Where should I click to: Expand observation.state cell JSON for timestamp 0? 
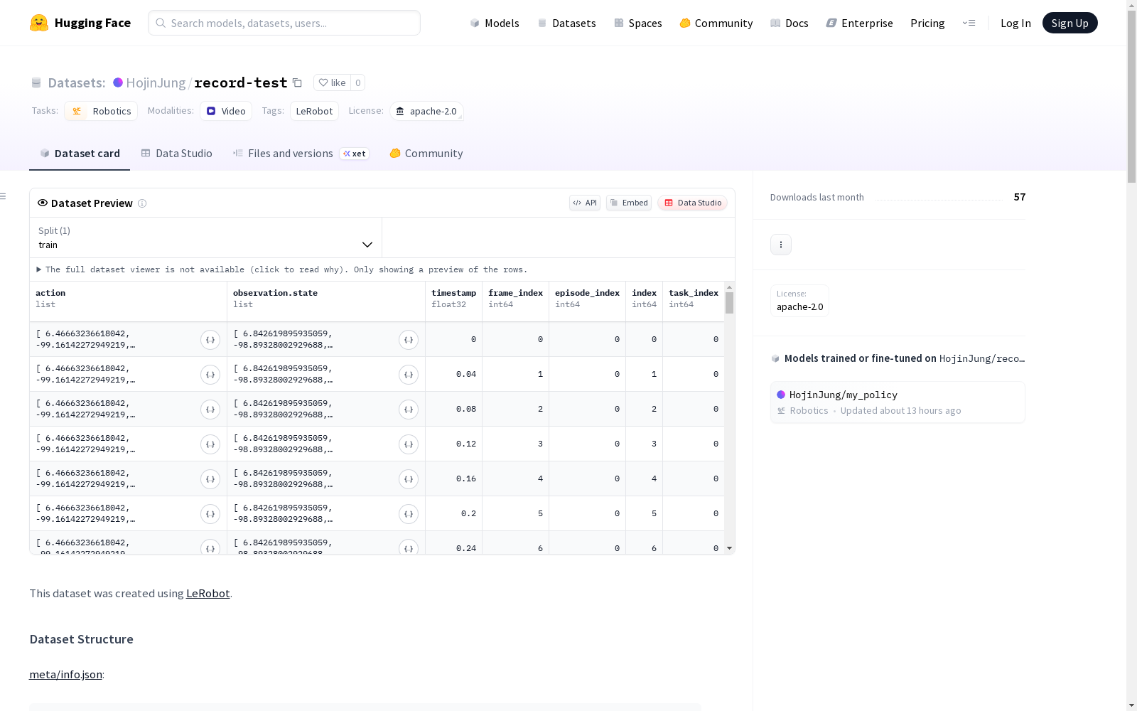(x=409, y=340)
